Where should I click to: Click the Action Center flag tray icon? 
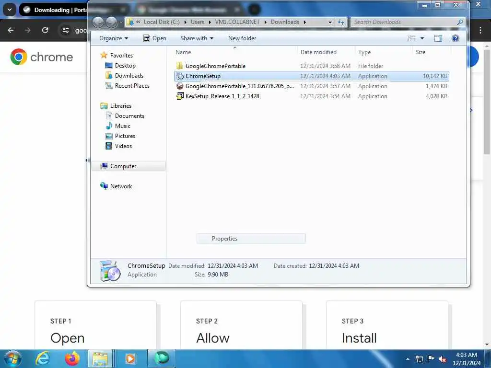[431, 359]
